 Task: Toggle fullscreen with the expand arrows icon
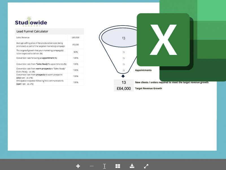click(146, 166)
